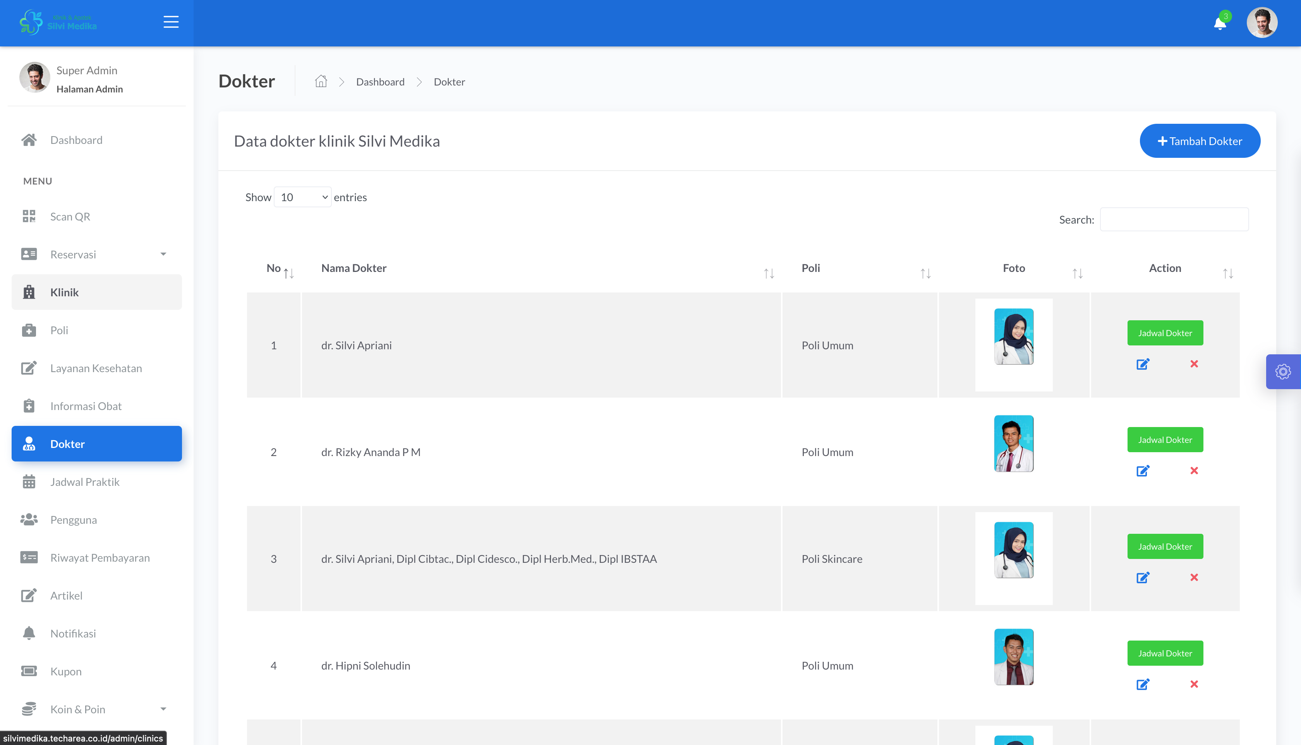Image resolution: width=1301 pixels, height=745 pixels.
Task: Edit the Poli Skincare doctor entry
Action: pyautogui.click(x=1143, y=577)
